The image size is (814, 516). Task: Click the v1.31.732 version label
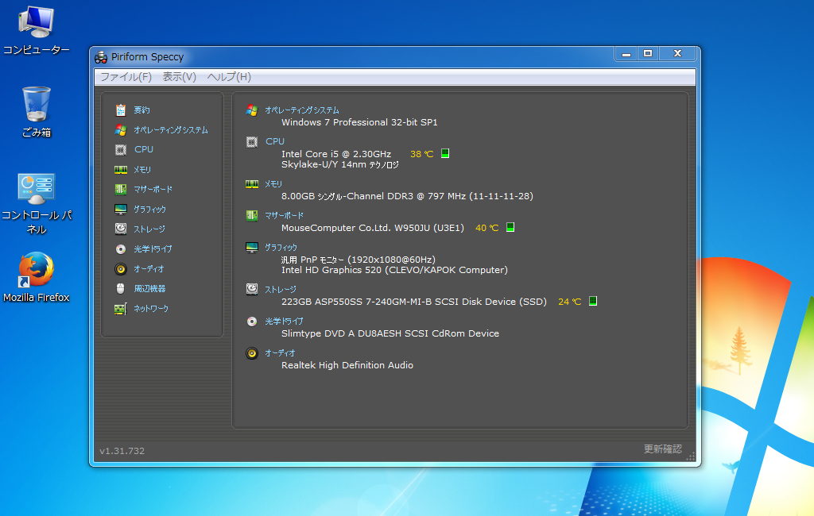pos(122,451)
